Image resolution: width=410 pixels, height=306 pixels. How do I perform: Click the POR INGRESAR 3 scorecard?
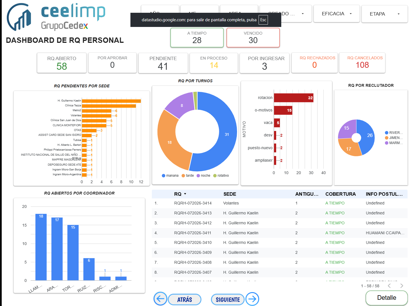point(265,63)
